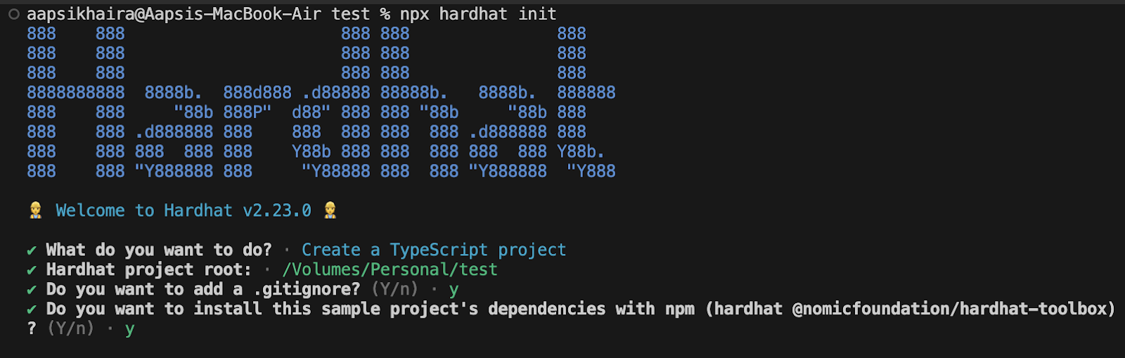The image size is (1125, 358).
Task: Click the 'Create a TypeScript project' answer
Action: coord(434,250)
